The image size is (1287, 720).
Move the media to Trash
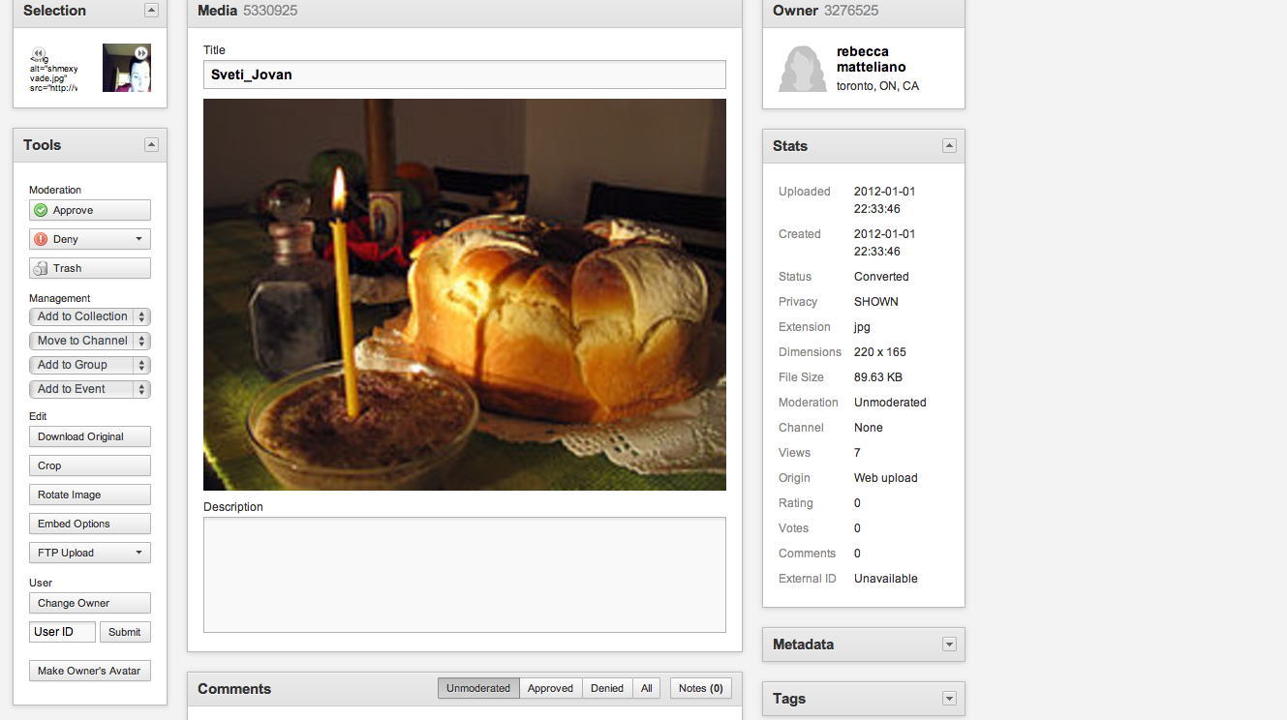(x=90, y=268)
